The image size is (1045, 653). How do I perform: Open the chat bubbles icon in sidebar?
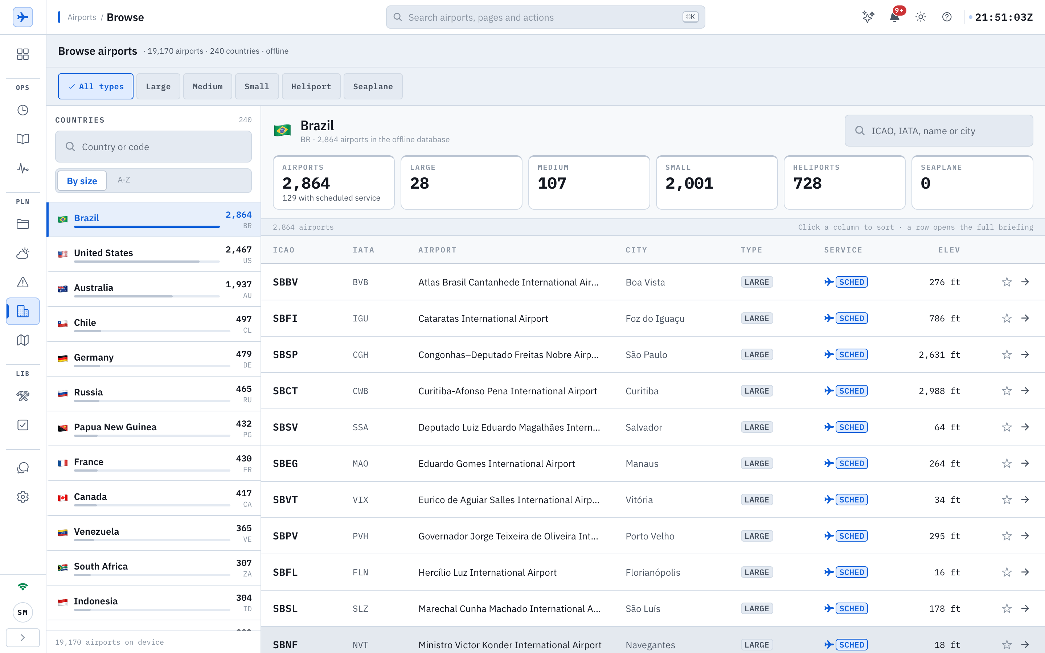(22, 468)
